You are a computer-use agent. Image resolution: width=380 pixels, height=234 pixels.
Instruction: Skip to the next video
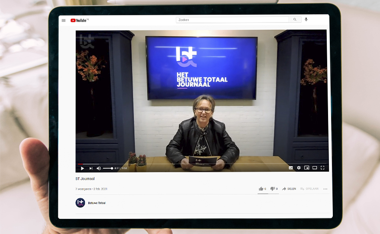(91, 168)
